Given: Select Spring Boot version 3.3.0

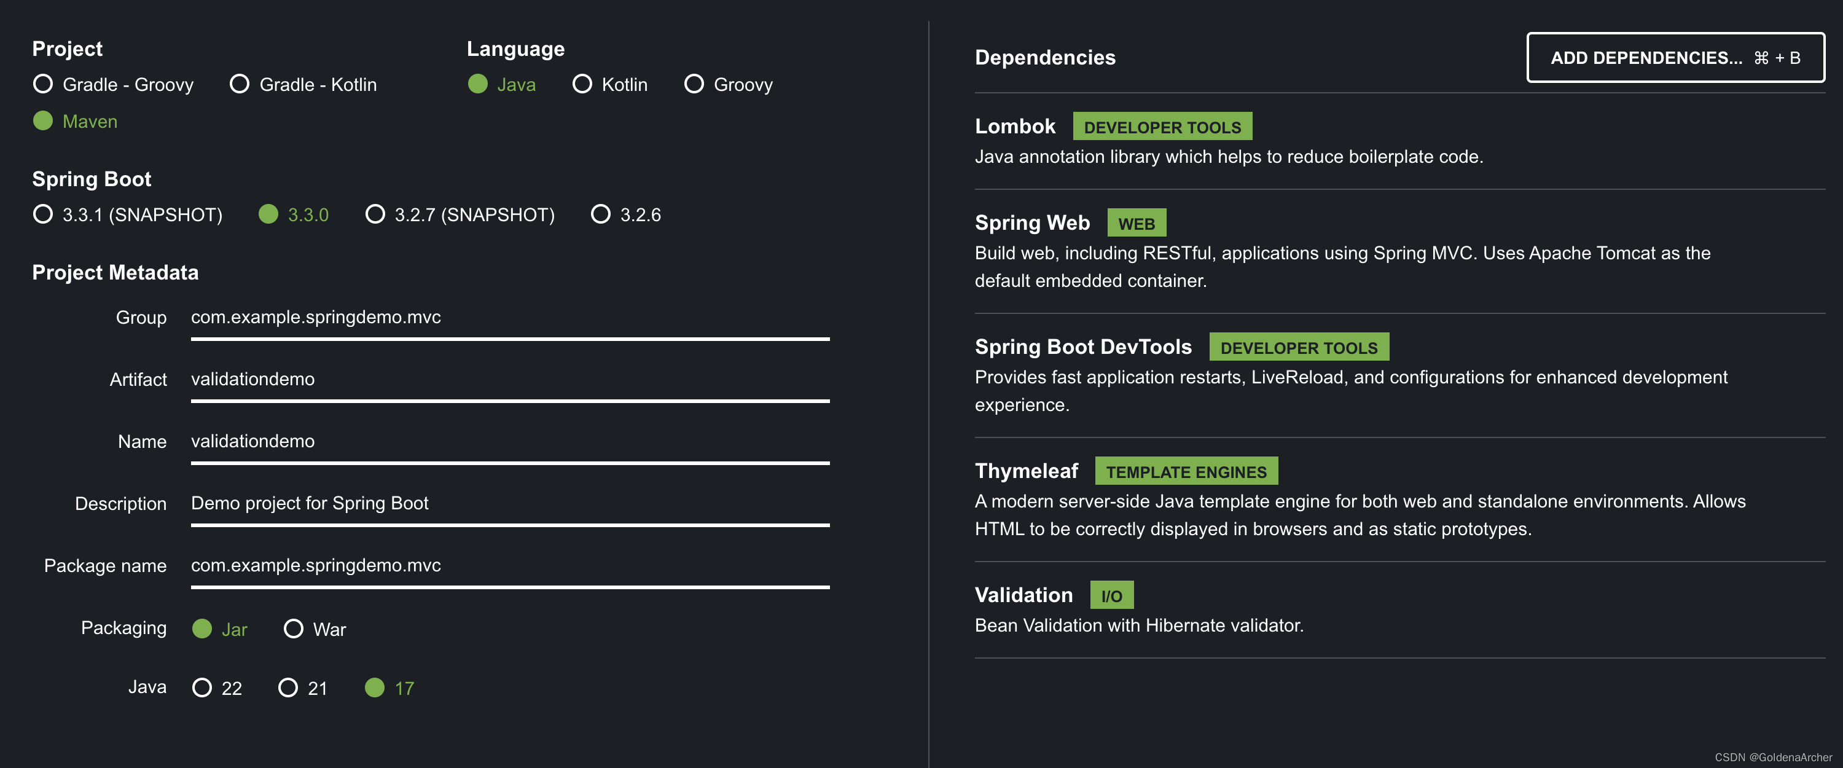Looking at the screenshot, I should (293, 214).
